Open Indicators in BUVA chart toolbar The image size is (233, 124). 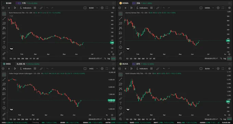point(142,68)
